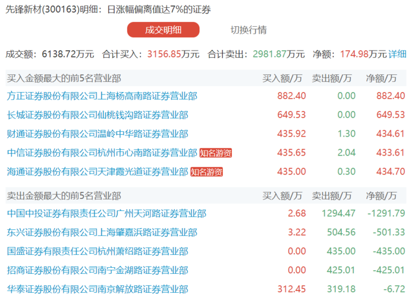Click net amount 434.61 for 财通证券
This screenshot has width=409, height=297.
coord(391,134)
